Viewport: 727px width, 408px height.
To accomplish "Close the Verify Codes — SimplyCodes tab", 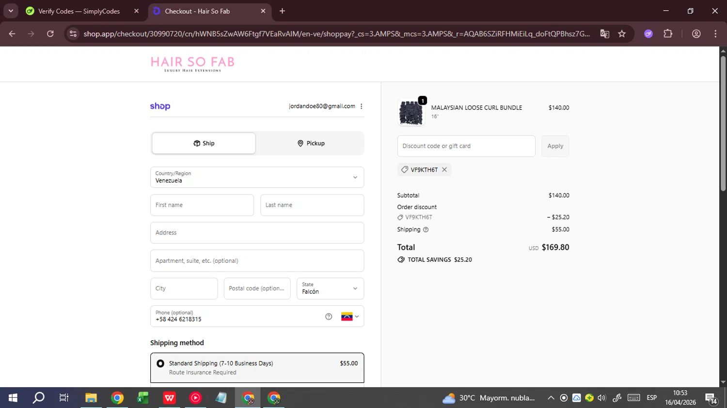I will tap(136, 11).
